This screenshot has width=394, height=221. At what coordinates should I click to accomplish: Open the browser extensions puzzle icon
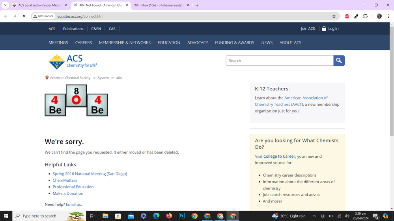[365, 16]
